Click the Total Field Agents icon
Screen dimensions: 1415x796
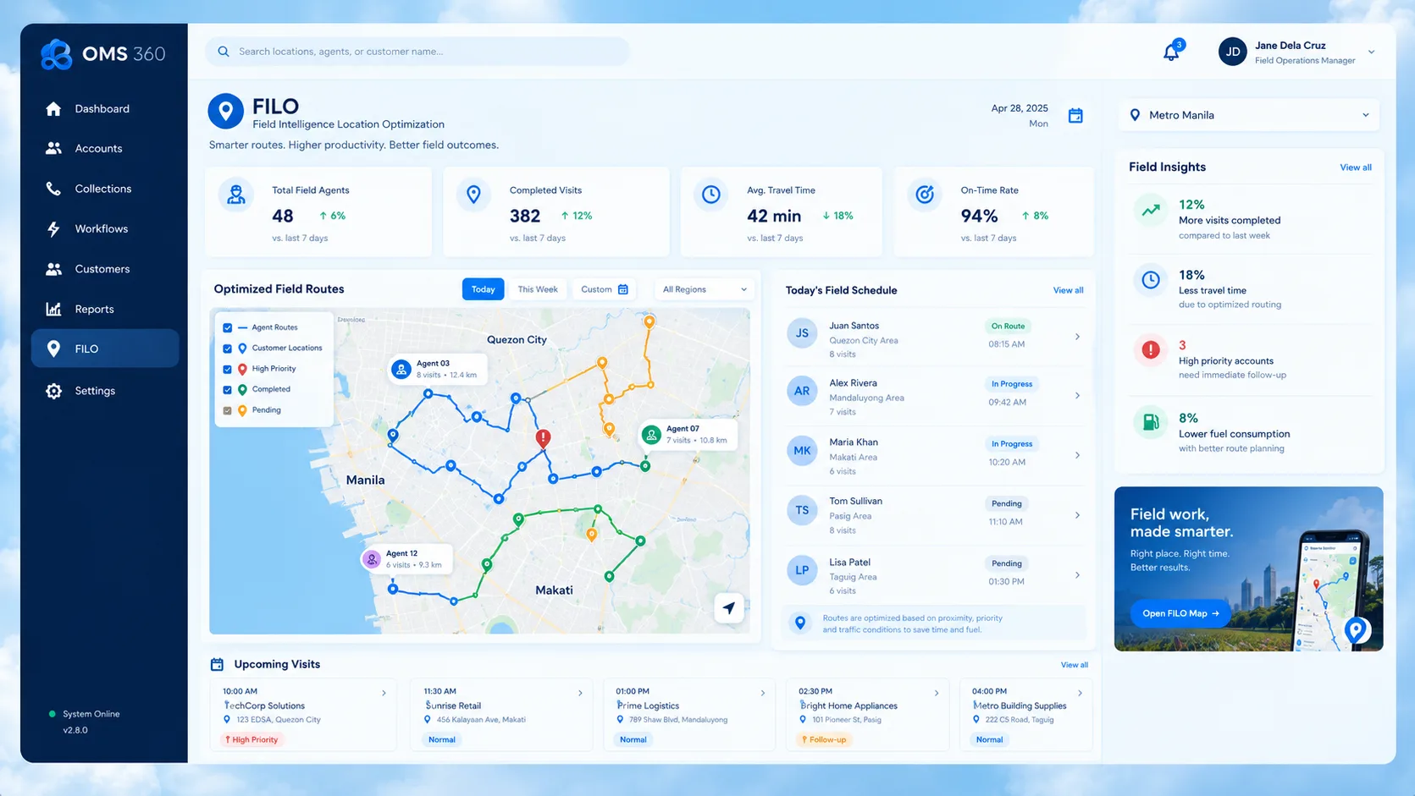click(x=236, y=195)
